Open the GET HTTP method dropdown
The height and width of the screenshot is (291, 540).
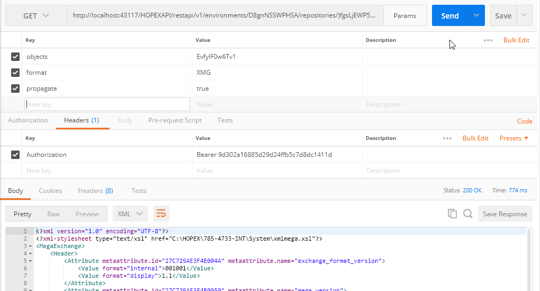36,16
